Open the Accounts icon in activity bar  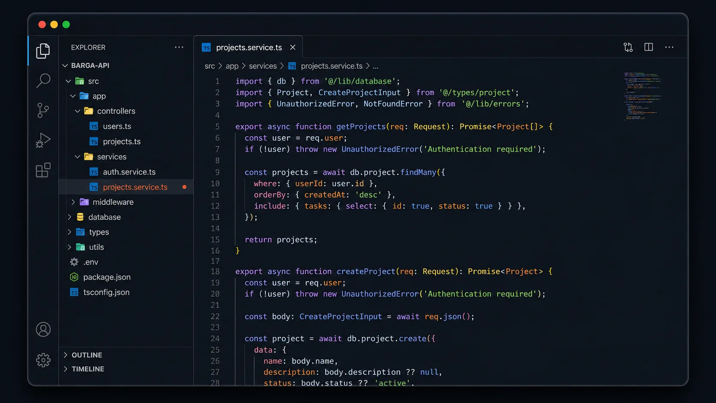(43, 329)
